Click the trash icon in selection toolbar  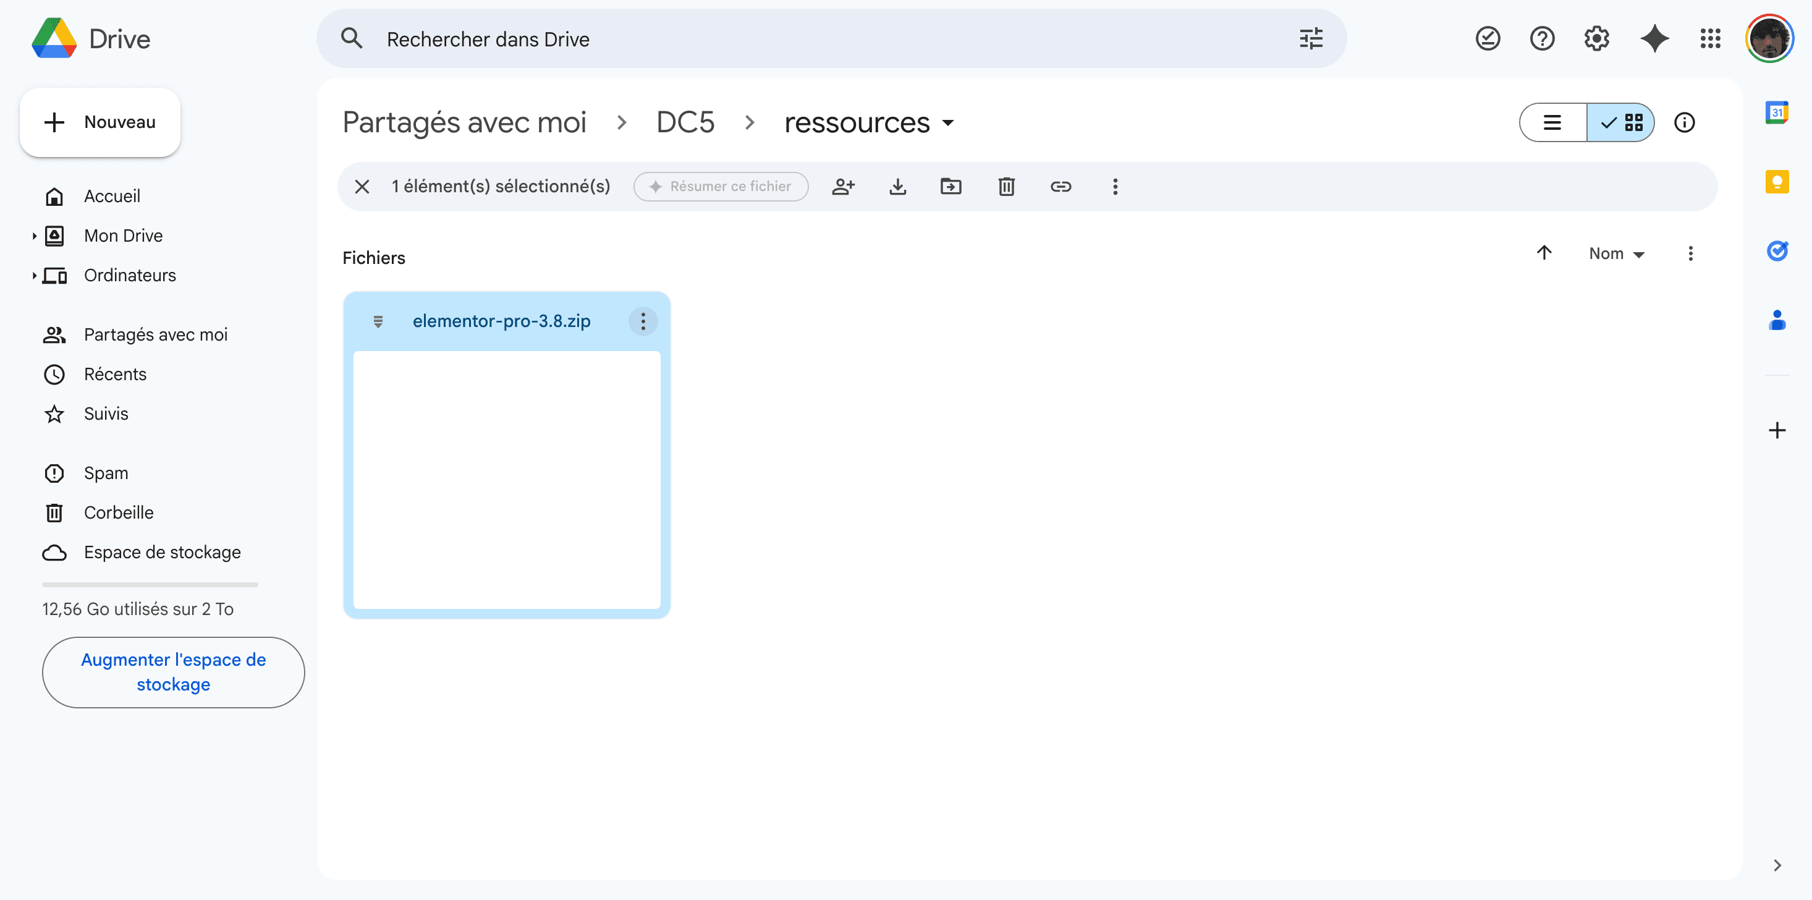click(1007, 187)
